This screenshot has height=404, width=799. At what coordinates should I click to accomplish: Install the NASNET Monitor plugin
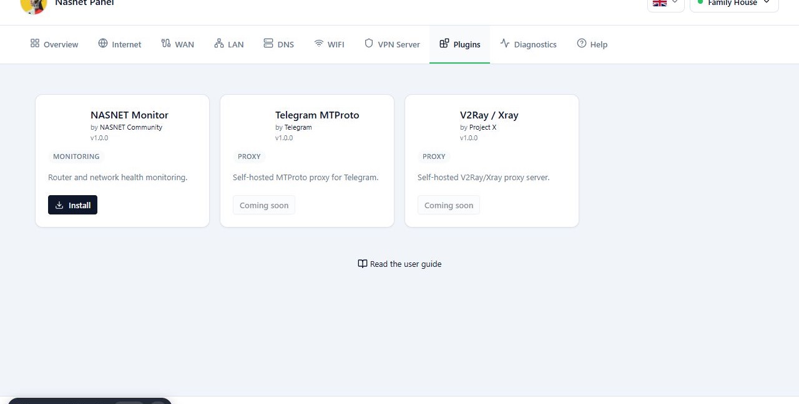72,205
